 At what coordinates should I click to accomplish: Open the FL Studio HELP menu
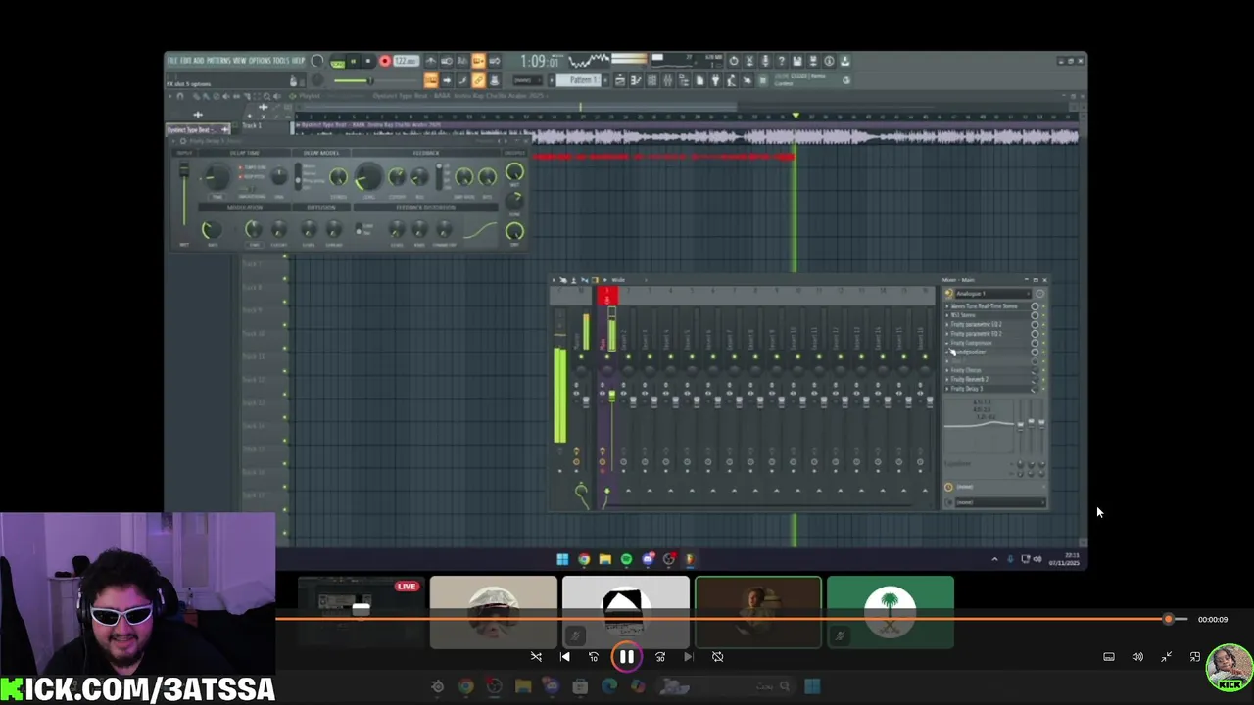click(x=298, y=61)
